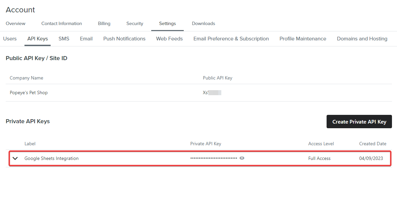Open the Domains and Hosting sub-tab
This screenshot has height=197, width=397.
click(x=362, y=39)
